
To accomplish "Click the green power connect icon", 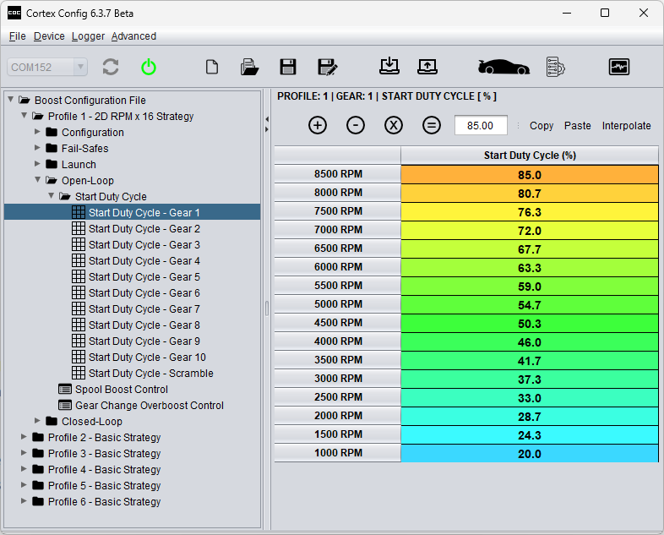I will click(x=149, y=68).
